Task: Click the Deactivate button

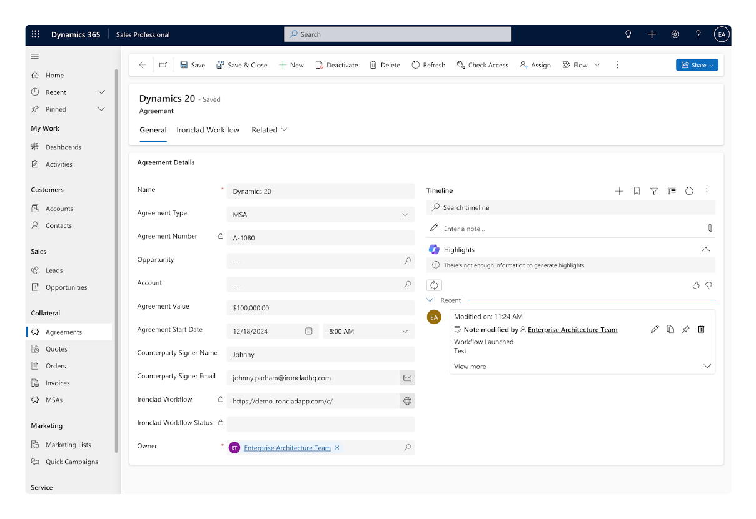Action: (x=336, y=65)
